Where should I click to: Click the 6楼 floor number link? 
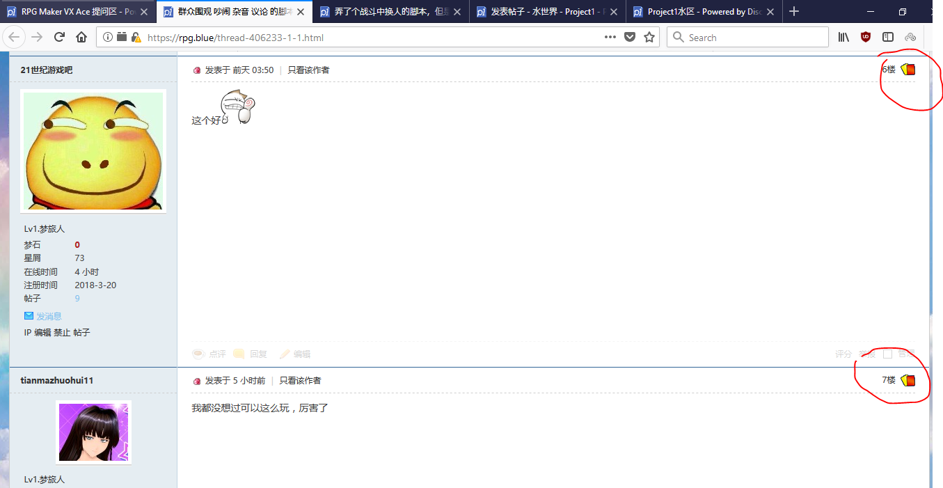click(889, 70)
